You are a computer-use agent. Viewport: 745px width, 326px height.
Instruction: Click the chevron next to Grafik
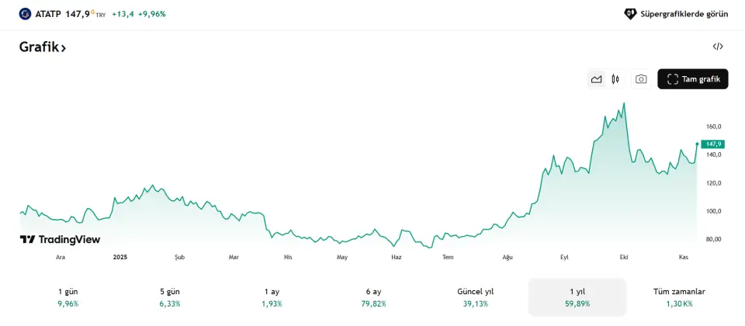point(64,48)
